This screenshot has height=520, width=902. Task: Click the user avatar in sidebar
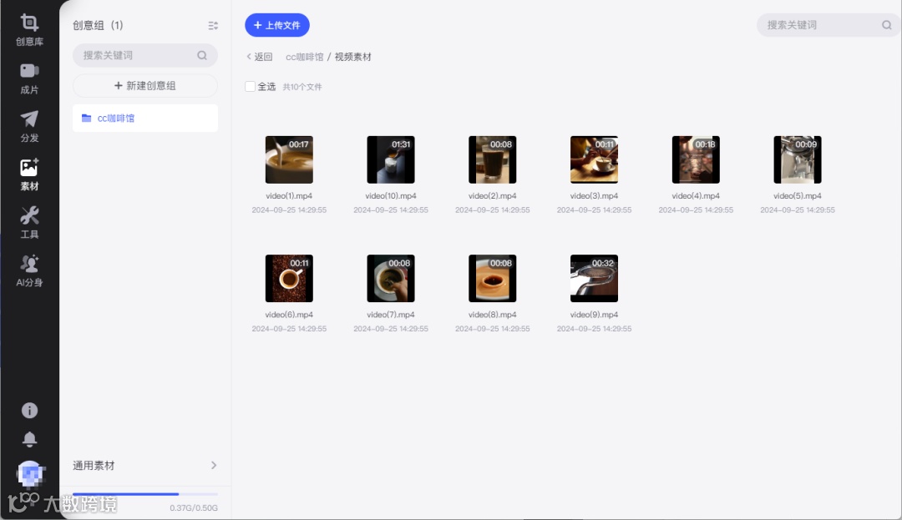click(x=30, y=475)
